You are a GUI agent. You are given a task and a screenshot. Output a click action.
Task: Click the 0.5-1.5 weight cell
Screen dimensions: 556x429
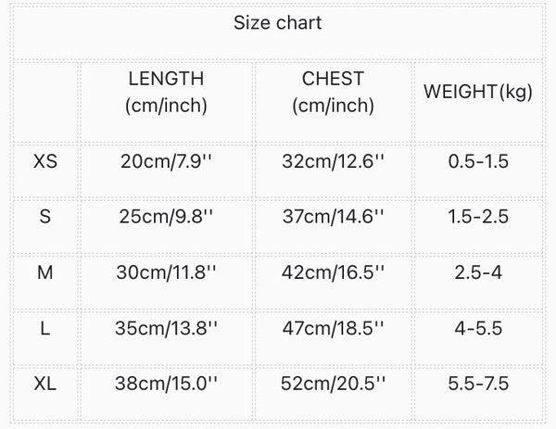click(478, 161)
